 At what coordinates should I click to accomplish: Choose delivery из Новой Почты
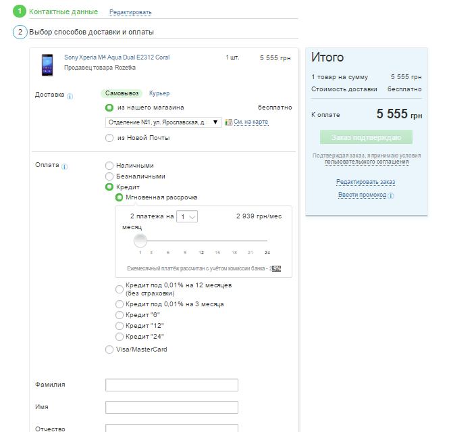(109, 138)
